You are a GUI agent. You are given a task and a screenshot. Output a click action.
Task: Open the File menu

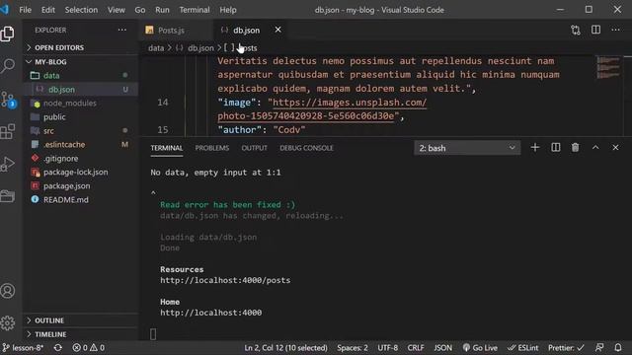(25, 10)
